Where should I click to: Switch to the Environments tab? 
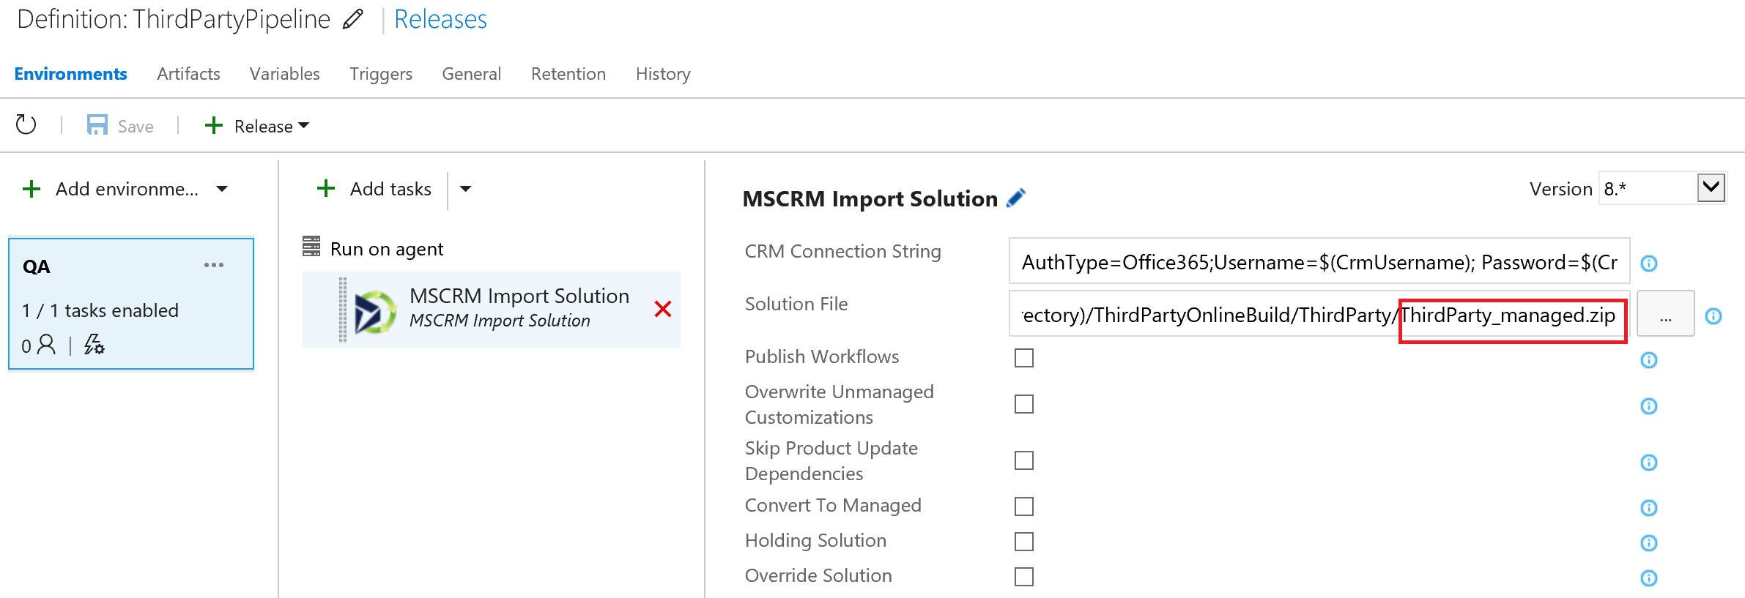[70, 74]
